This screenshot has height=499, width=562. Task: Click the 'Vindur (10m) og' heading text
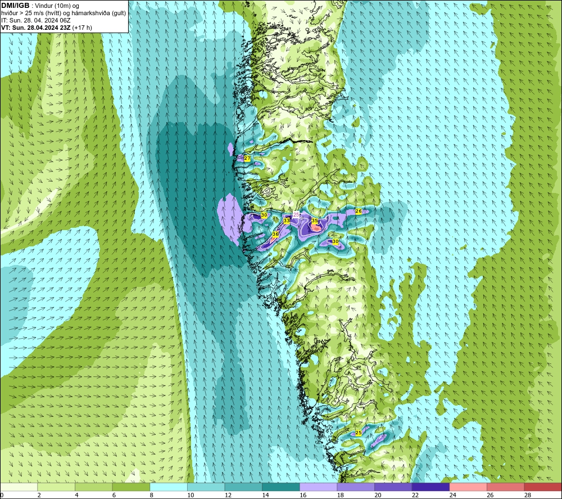57,6
